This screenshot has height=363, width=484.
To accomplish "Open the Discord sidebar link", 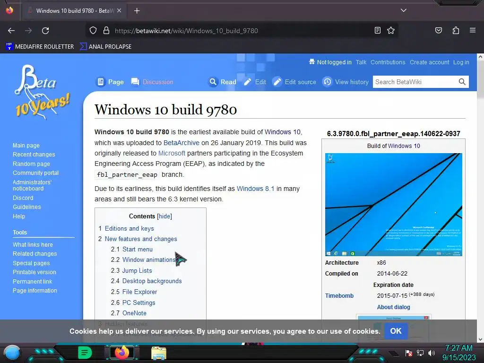I will tap(23, 198).
